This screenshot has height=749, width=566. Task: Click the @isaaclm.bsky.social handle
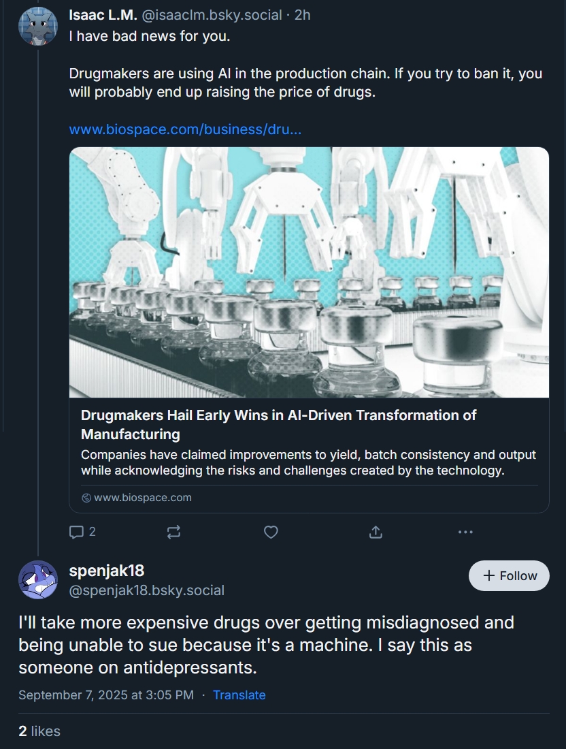pos(212,14)
